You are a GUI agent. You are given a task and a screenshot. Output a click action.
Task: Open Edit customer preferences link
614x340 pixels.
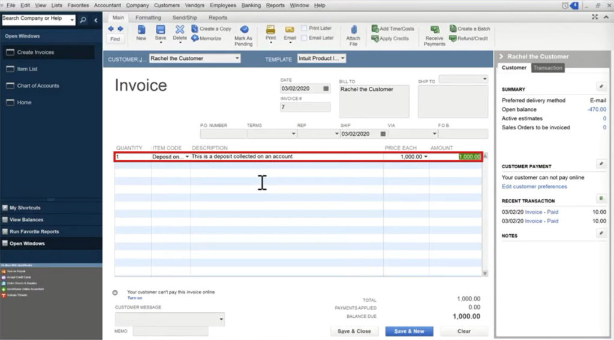click(534, 187)
